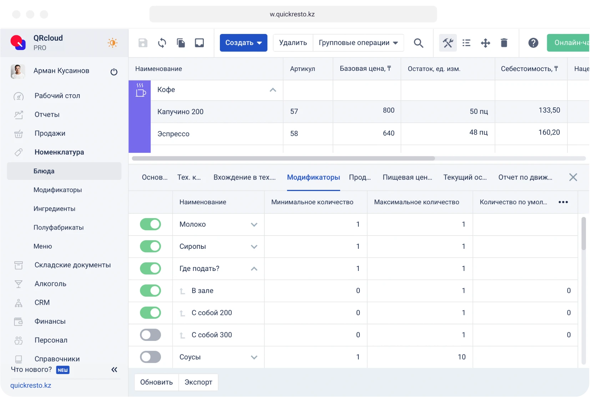Click the trash delete icon
This screenshot has height=398, width=590.
point(504,43)
